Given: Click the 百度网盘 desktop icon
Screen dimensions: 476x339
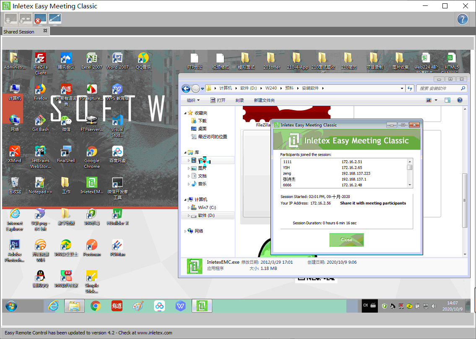Looking at the screenshot, I should coord(117,154).
